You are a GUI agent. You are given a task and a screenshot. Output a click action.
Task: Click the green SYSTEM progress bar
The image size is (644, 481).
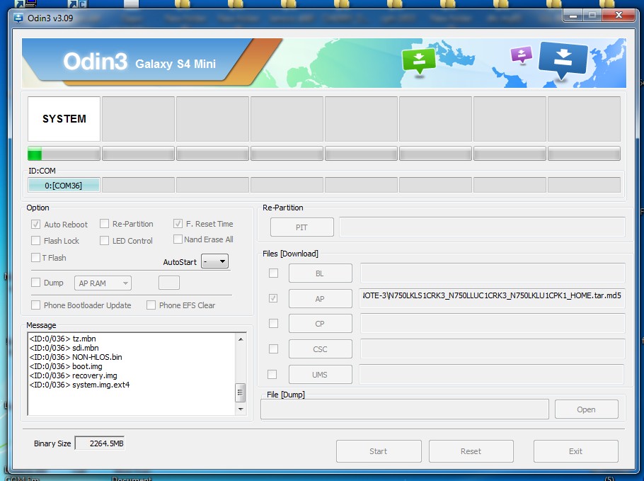pos(64,154)
